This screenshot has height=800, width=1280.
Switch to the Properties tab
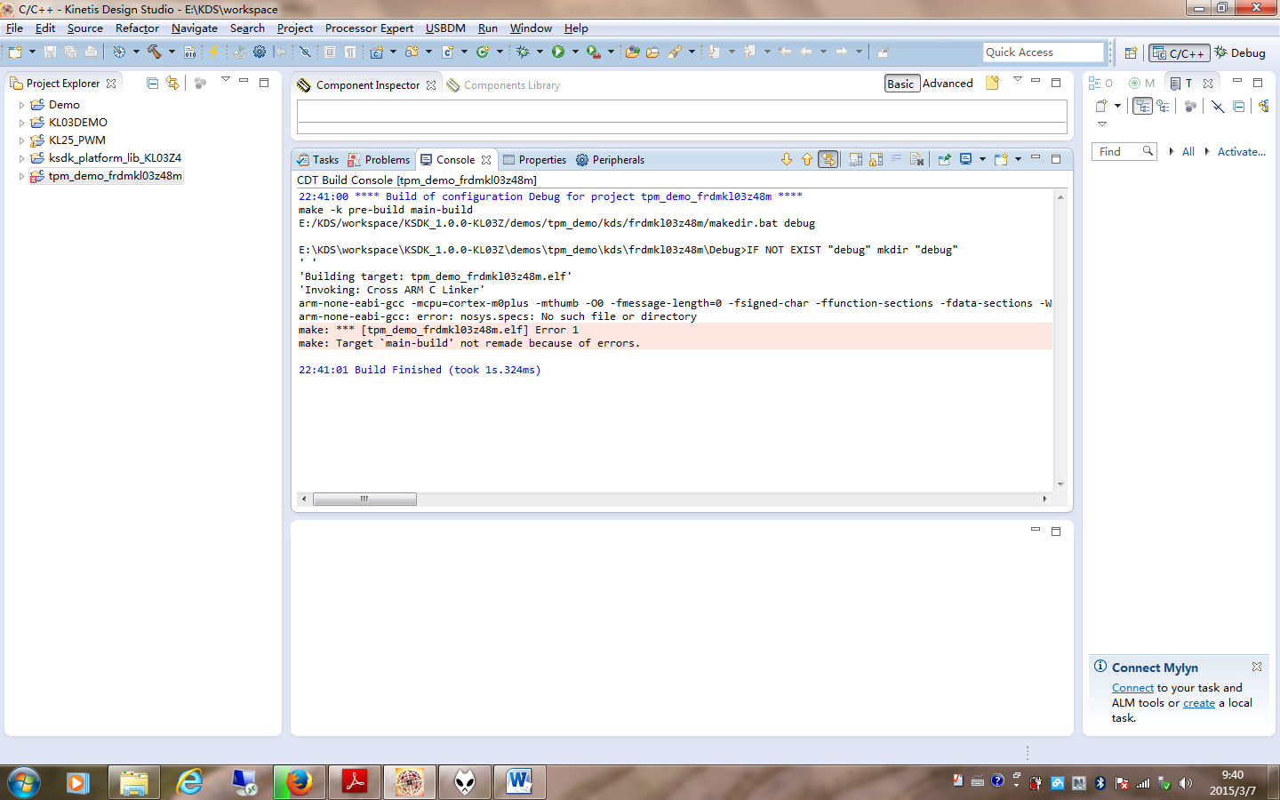coord(534,160)
